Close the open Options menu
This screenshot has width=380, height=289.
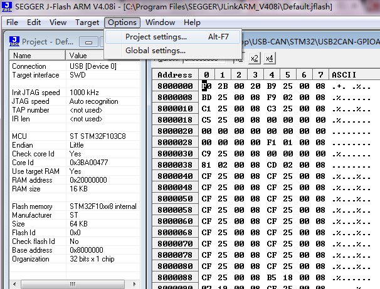(122, 23)
